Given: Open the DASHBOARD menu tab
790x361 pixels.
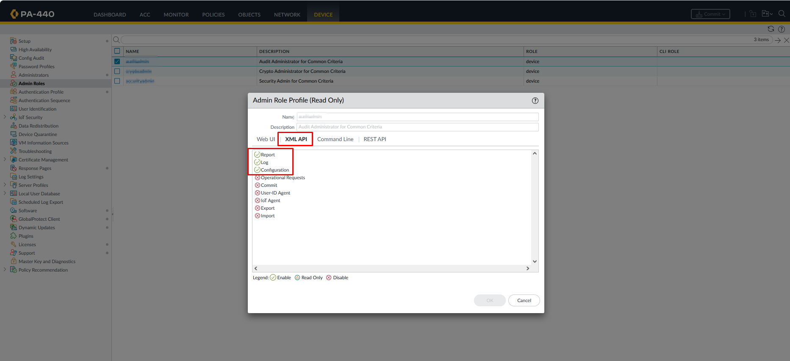Looking at the screenshot, I should (110, 14).
